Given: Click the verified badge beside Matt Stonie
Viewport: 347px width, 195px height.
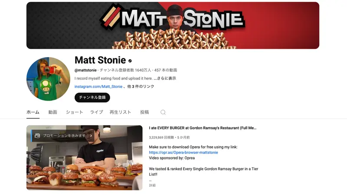Looking at the screenshot, I should click(130, 61).
